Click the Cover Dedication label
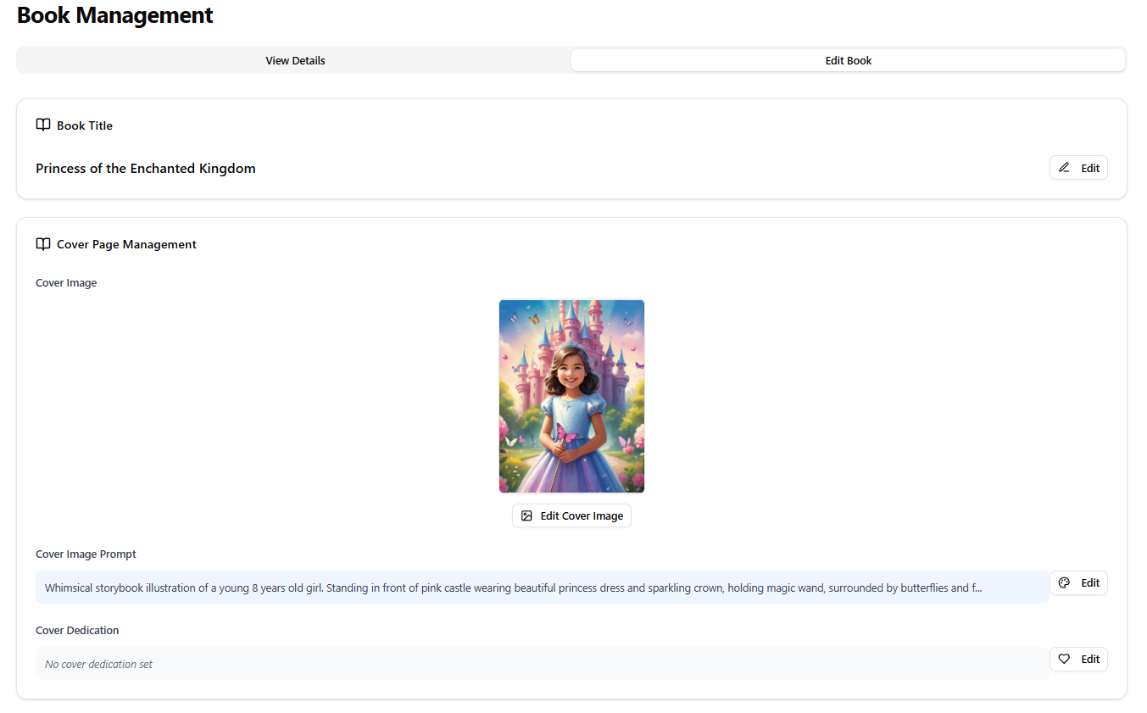The height and width of the screenshot is (713, 1147). pos(77,630)
